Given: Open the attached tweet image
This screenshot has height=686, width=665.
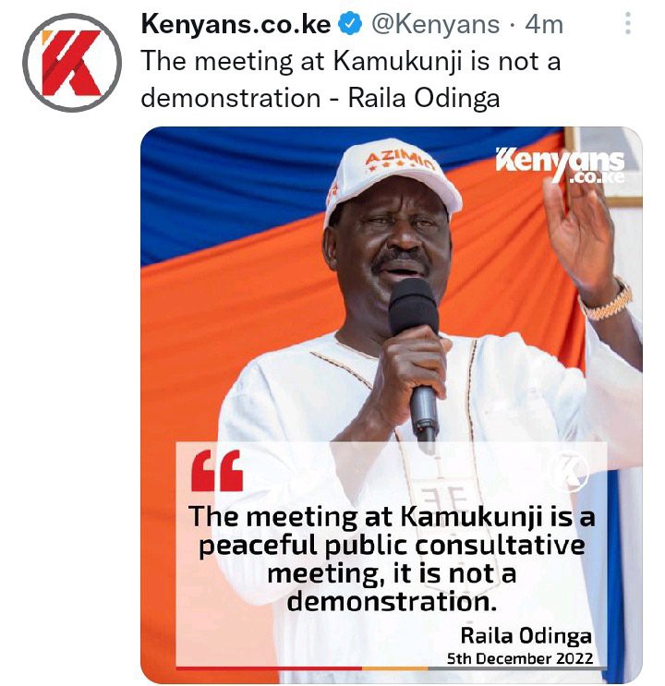Looking at the screenshot, I should point(392,404).
